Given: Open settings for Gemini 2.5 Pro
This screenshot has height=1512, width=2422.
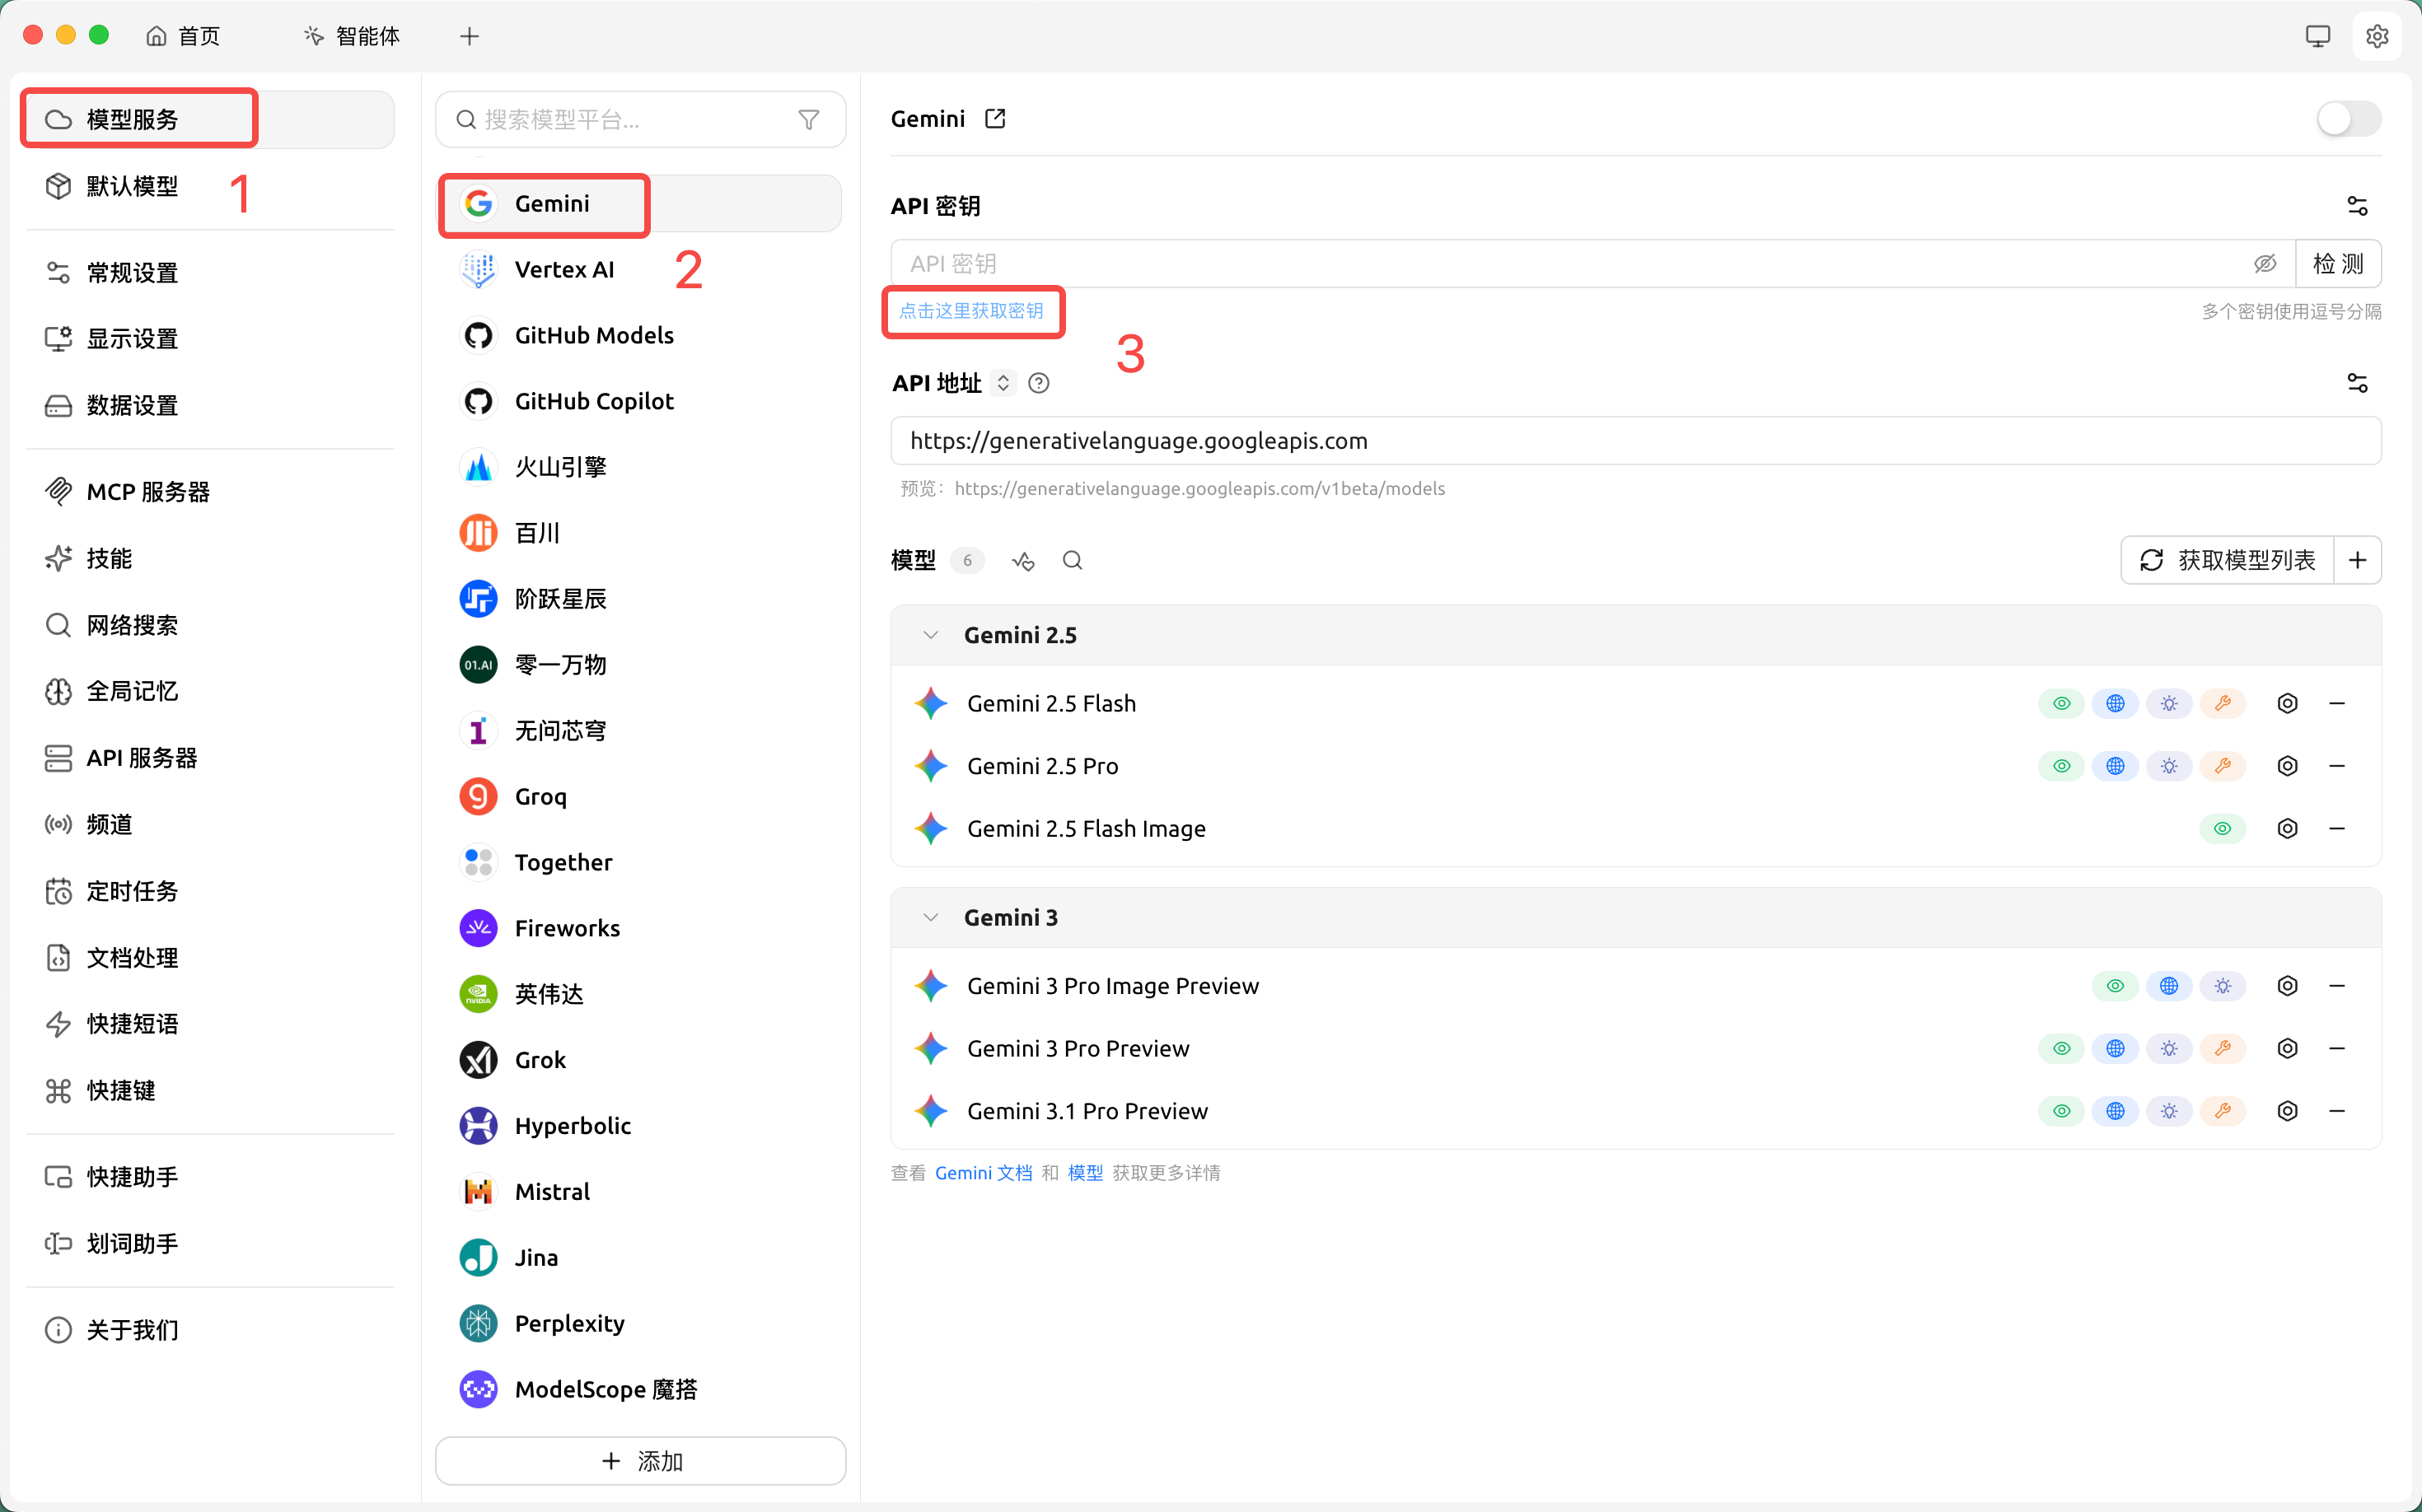Looking at the screenshot, I should (x=2287, y=767).
